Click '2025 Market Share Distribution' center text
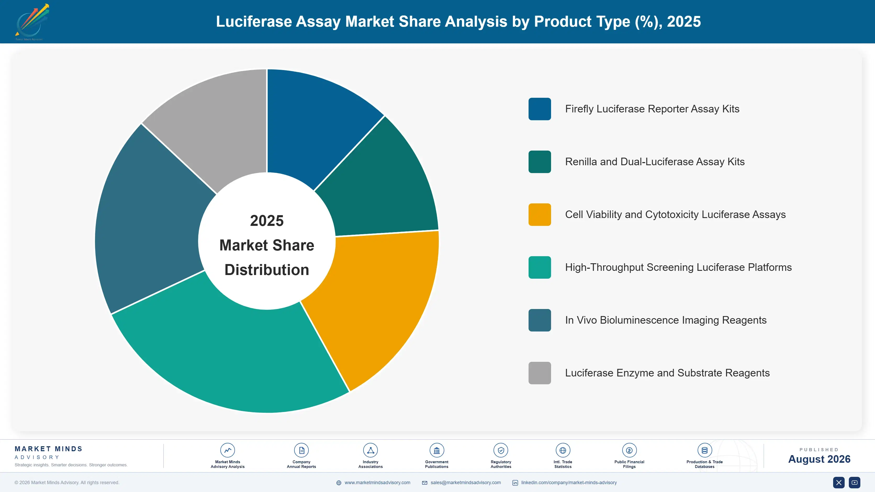Image resolution: width=875 pixels, height=492 pixels. [267, 245]
